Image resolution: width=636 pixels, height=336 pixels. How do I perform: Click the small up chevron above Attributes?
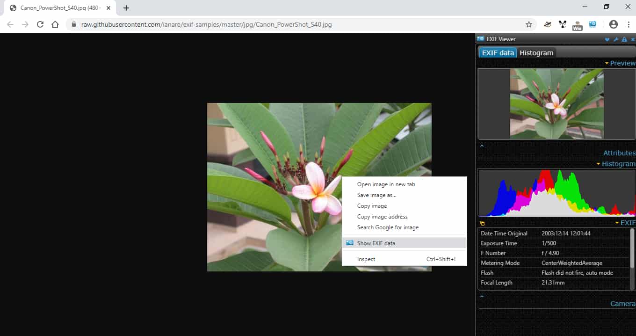(482, 145)
